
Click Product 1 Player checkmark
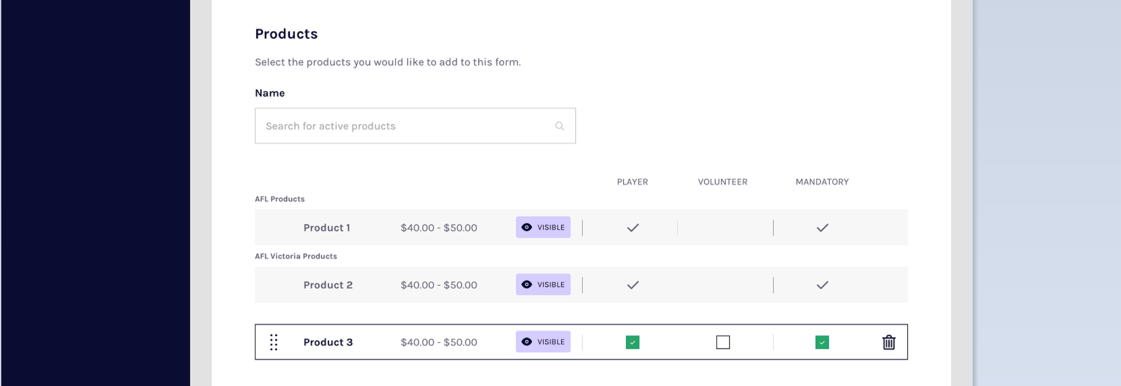coord(633,228)
